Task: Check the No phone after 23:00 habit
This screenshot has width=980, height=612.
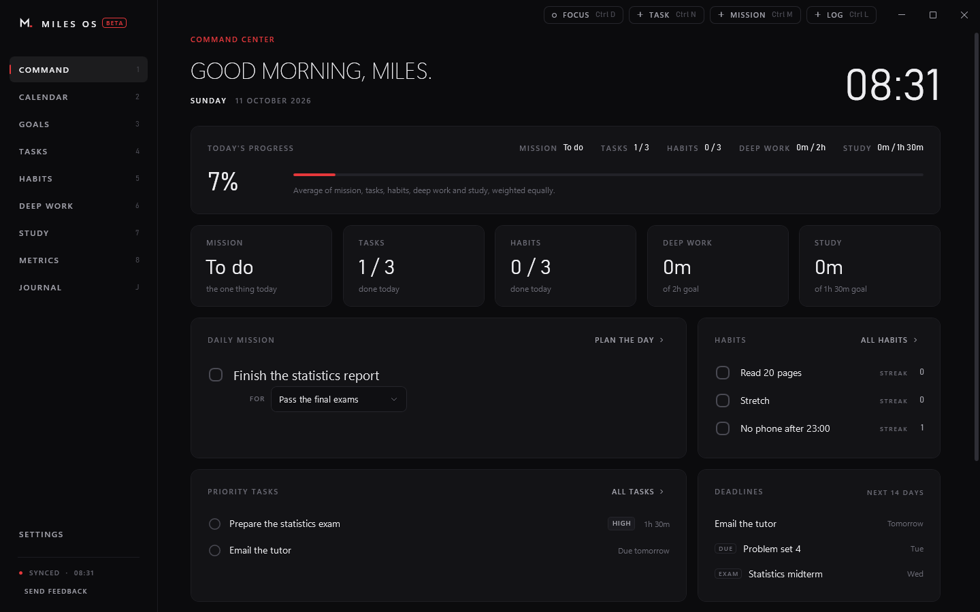Action: click(723, 428)
